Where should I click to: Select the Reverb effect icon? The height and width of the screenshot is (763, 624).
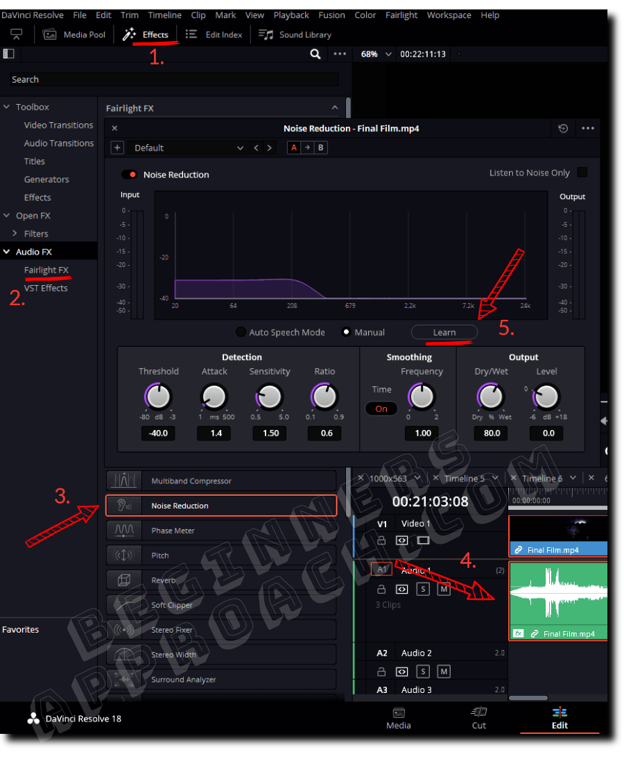pos(124,580)
